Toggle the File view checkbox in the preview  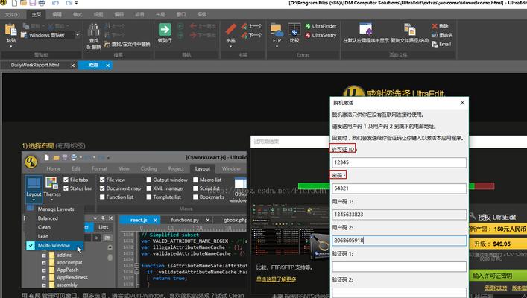point(102,180)
